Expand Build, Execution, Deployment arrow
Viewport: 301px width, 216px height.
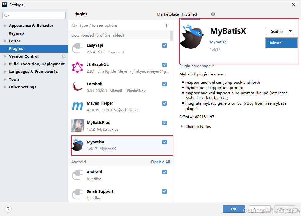[6, 64]
